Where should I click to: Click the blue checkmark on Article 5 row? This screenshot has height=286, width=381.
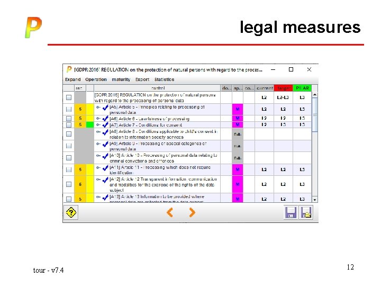[105, 108]
